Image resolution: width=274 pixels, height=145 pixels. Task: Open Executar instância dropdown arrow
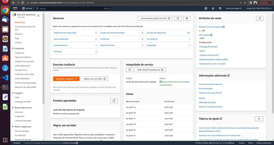[x=76, y=79]
